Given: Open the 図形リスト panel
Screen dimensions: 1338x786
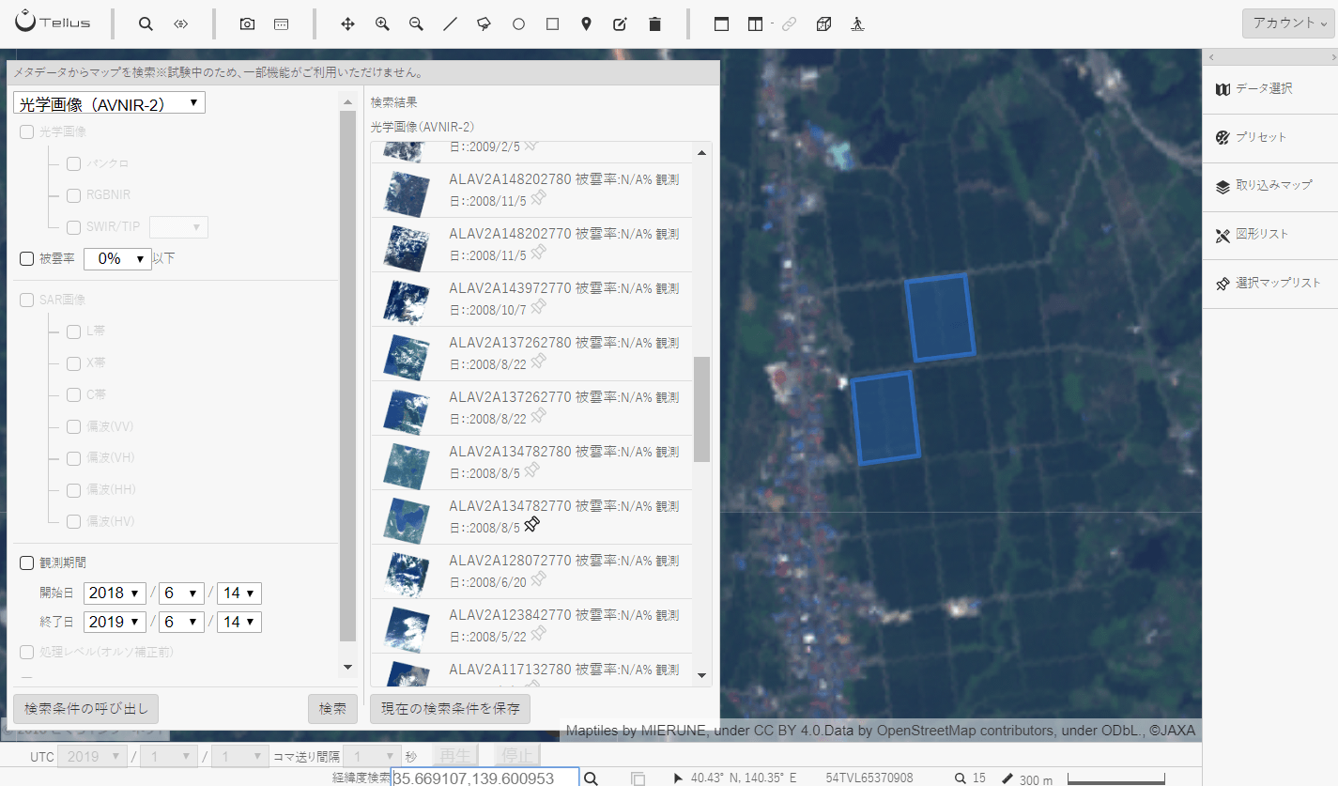Looking at the screenshot, I should [1269, 235].
